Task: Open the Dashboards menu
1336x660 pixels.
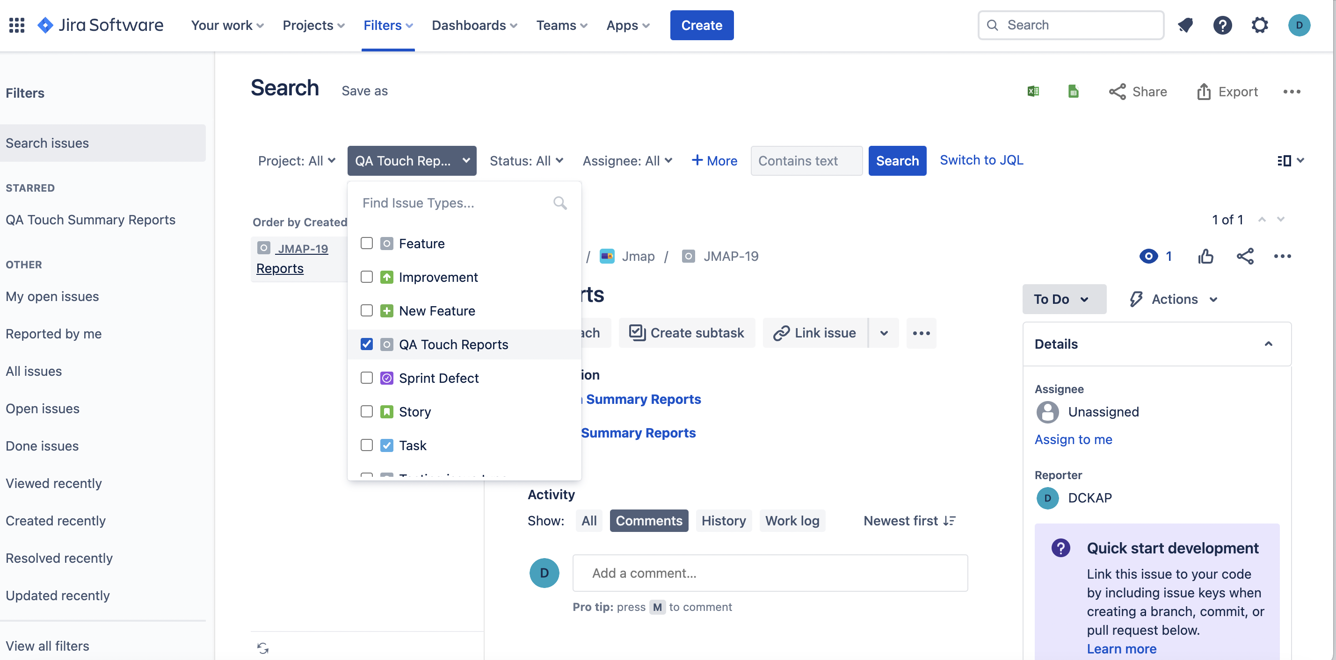Action: [x=474, y=25]
